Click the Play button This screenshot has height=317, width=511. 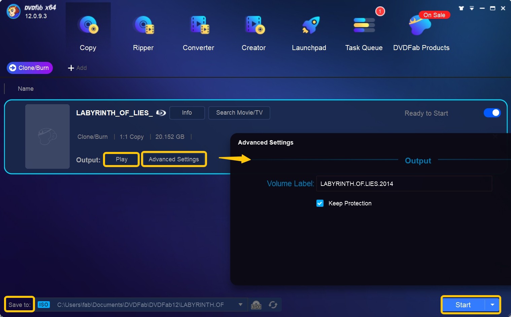coord(122,159)
